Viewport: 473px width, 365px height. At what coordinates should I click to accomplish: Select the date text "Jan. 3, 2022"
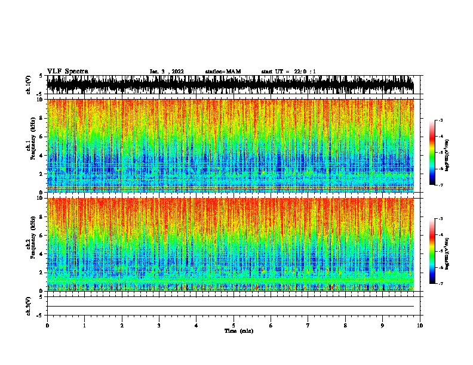pos(167,72)
